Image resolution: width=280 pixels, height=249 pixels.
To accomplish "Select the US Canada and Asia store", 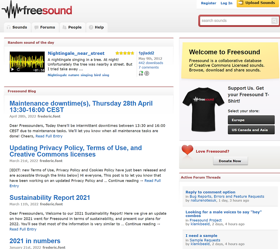I will pos(251,130).
